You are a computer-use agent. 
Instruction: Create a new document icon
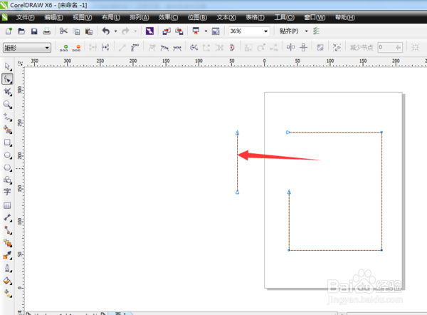coord(9,31)
